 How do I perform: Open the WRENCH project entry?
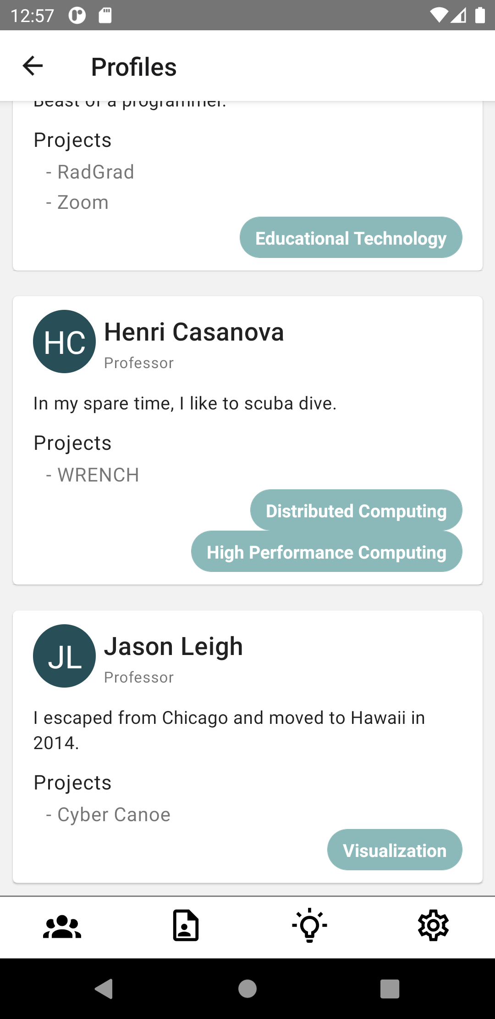[98, 475]
